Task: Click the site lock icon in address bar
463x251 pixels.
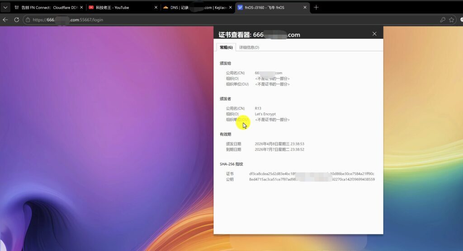Action: tap(28, 20)
